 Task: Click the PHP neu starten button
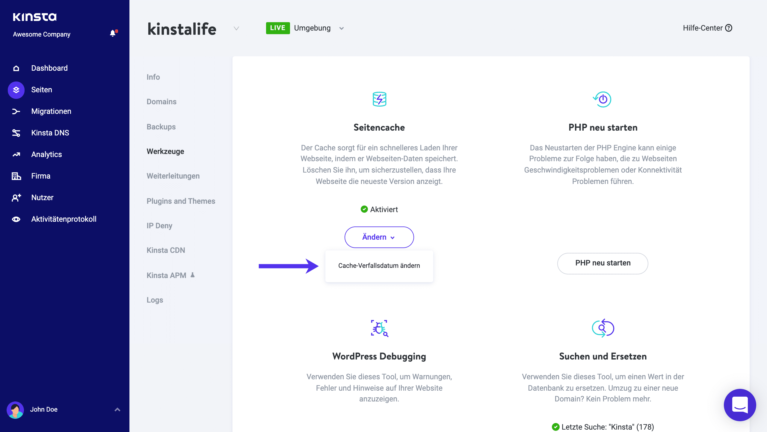coord(603,262)
